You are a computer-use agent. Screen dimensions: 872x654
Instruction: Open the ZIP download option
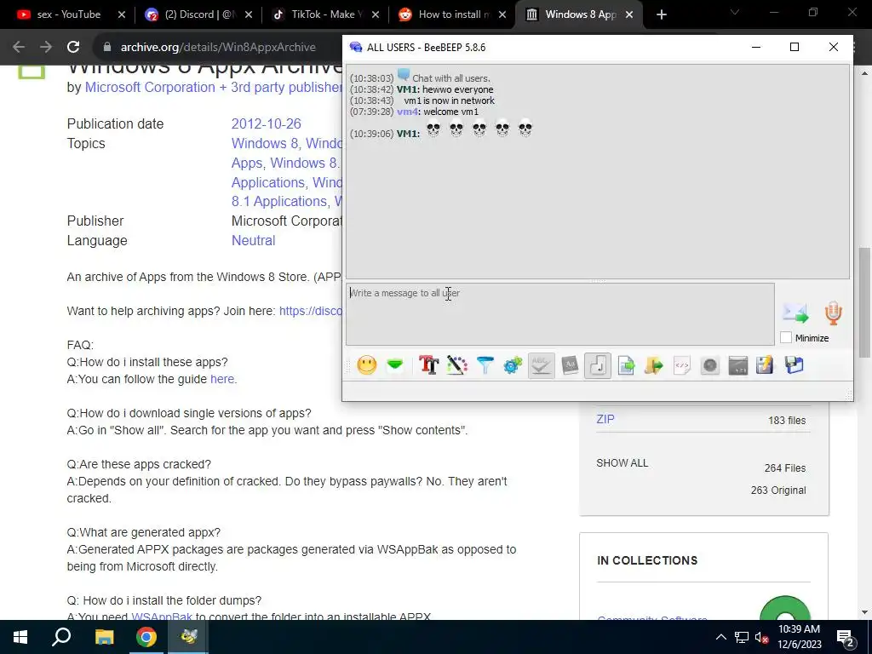click(605, 419)
